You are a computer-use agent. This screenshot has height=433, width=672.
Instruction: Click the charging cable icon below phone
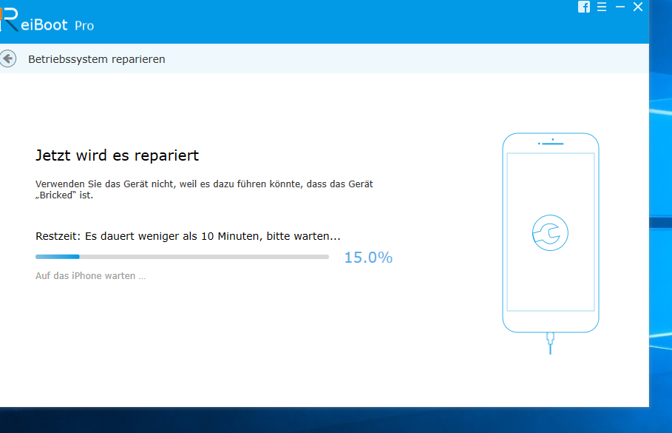[x=550, y=343]
